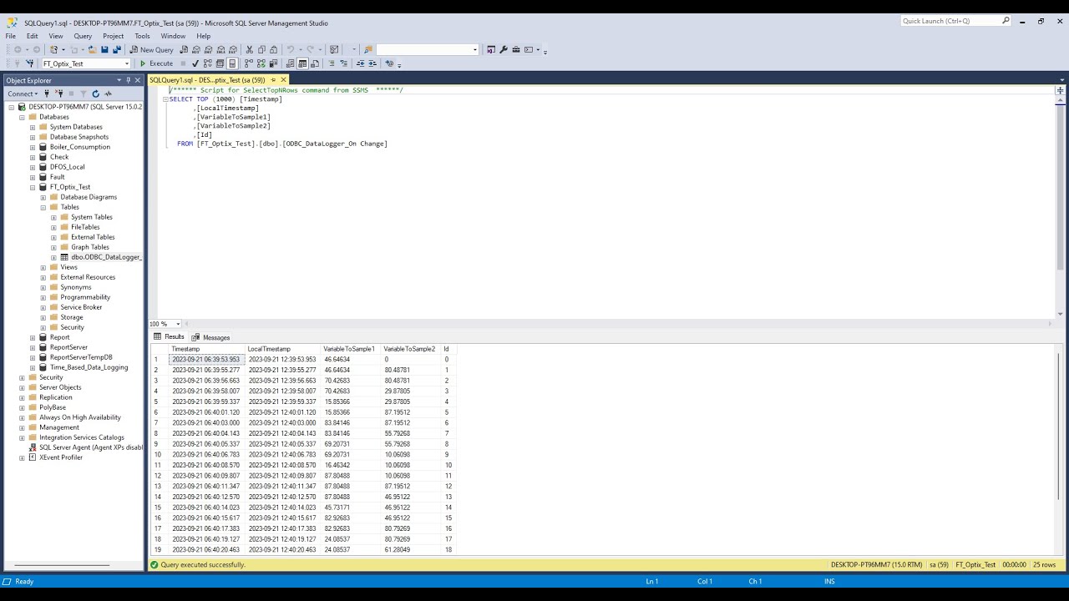Click the Cancel Executing Query stop icon
The width and height of the screenshot is (1069, 601).
[x=184, y=63]
